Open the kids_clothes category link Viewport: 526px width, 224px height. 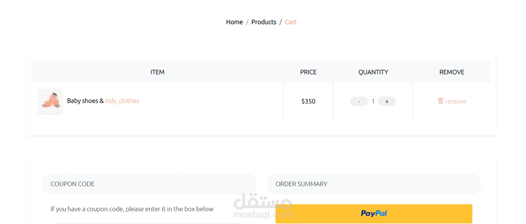click(122, 101)
